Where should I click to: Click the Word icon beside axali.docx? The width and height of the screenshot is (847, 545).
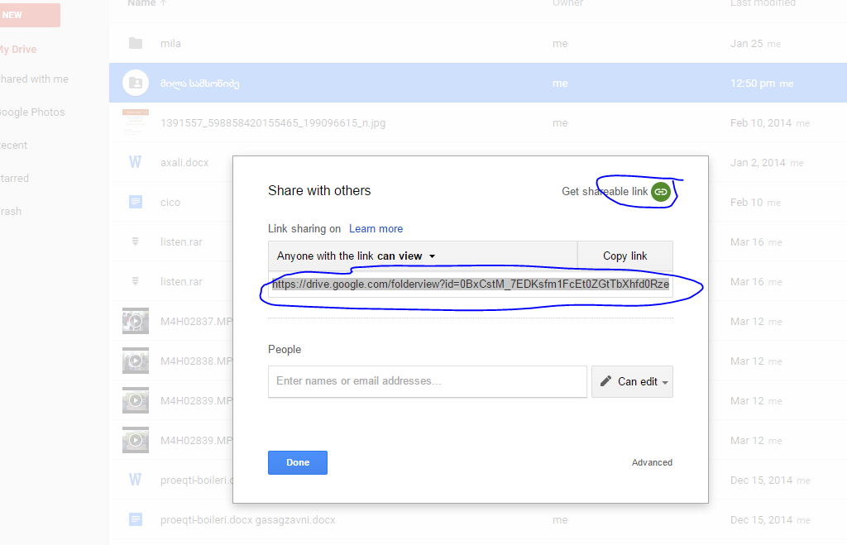pyautogui.click(x=135, y=162)
